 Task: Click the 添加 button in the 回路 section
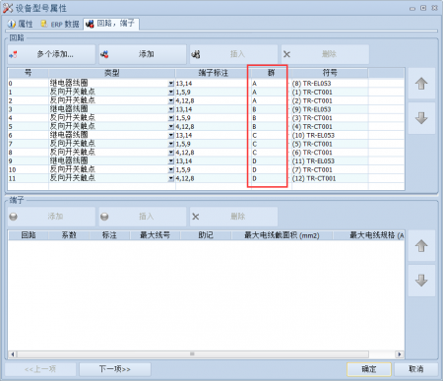click(143, 54)
